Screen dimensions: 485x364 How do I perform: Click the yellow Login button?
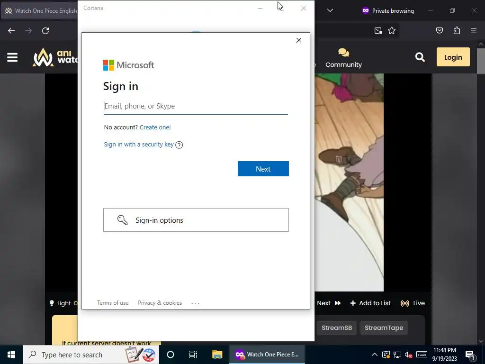pos(453,57)
